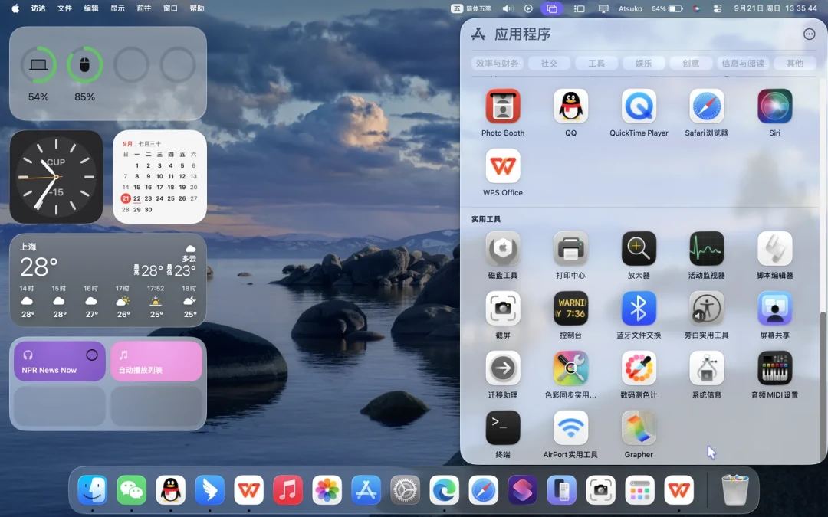Open 数码测色计 Digital Color Meter
828x517 pixels.
pyautogui.click(x=639, y=368)
